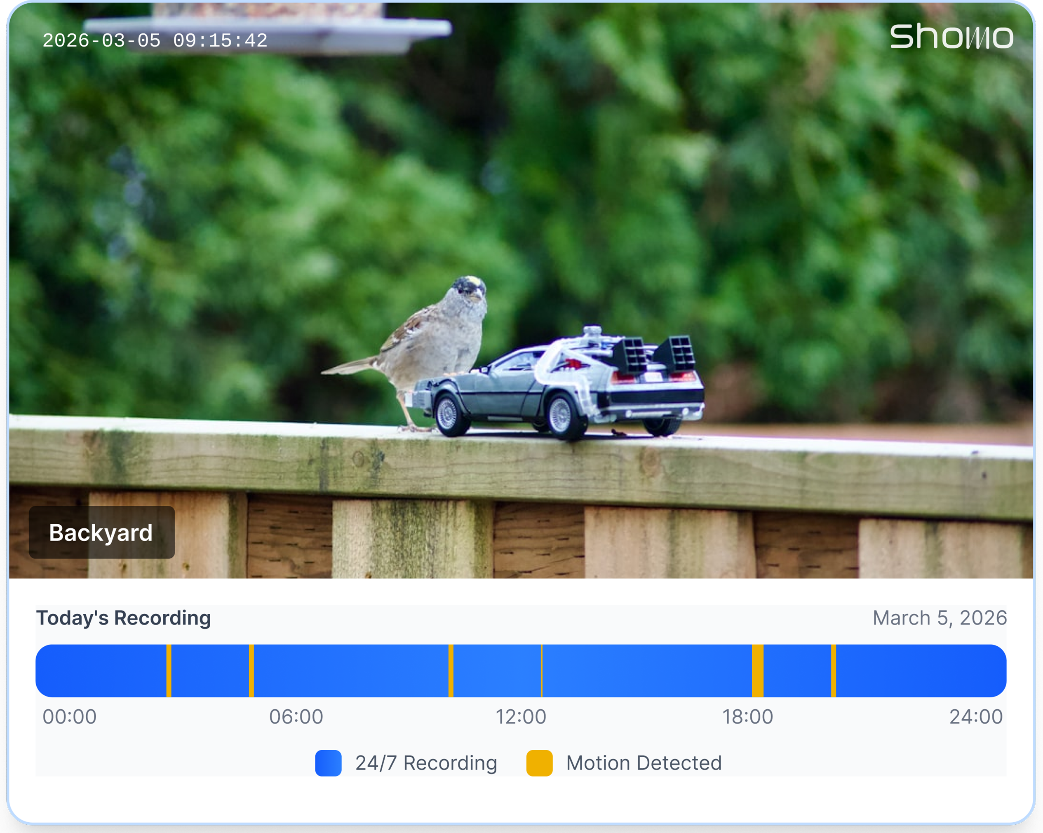Click the Motion Detected legend text

click(644, 763)
